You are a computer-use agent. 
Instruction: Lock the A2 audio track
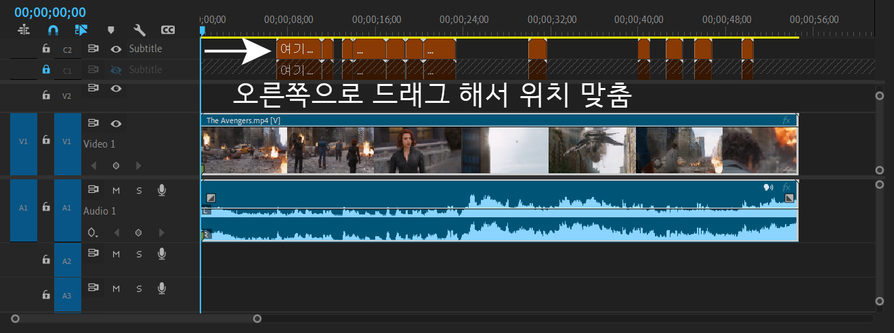click(46, 259)
